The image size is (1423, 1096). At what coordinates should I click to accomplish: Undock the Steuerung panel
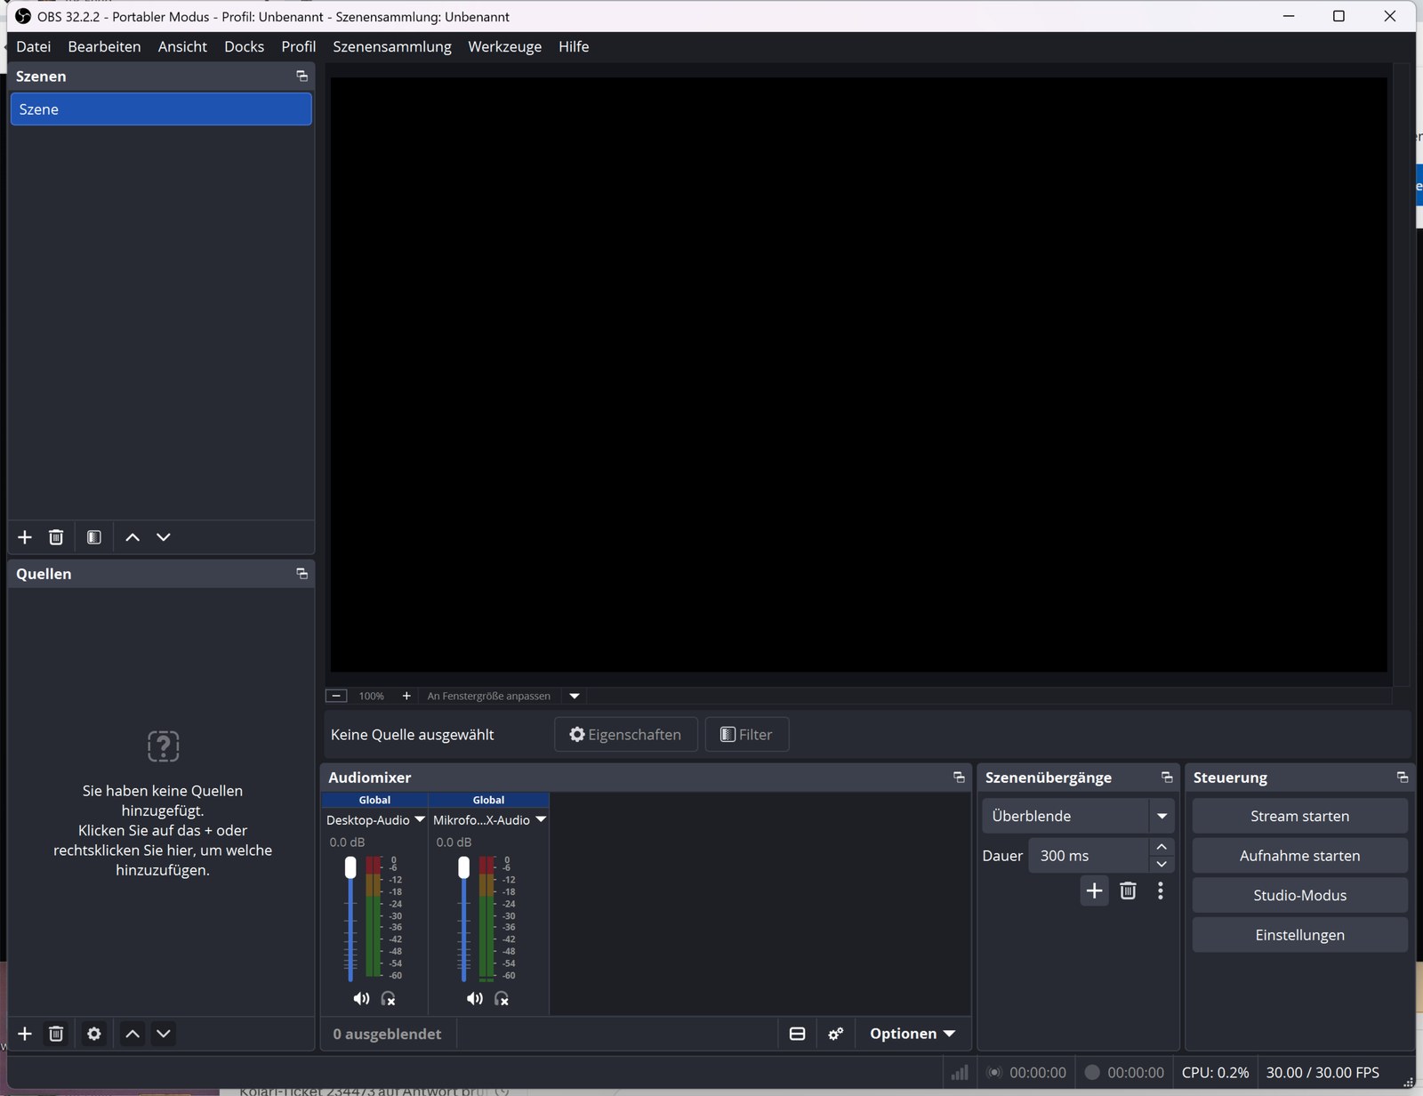point(1403,778)
